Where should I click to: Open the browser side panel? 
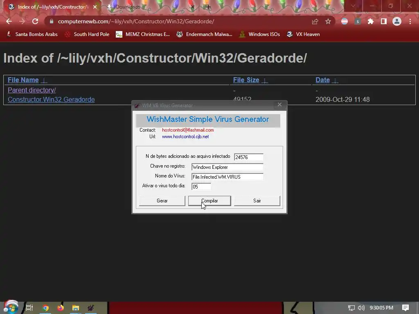(384, 21)
